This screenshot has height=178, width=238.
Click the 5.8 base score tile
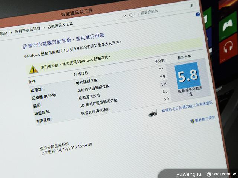click(x=187, y=75)
